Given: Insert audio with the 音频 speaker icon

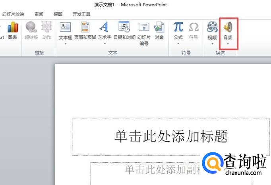Looking at the screenshot, I should pos(228,27).
